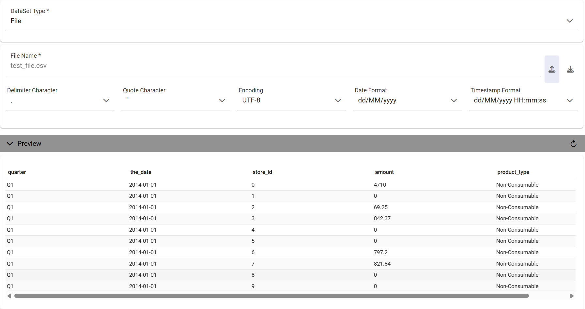
Task: Click the File Name field test_file.csv
Action: pyautogui.click(x=273, y=66)
